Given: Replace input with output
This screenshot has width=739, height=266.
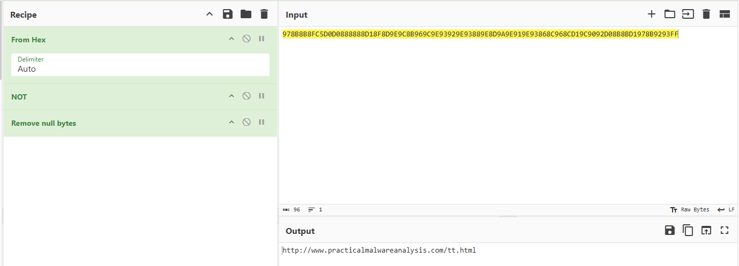Looking at the screenshot, I should (x=706, y=230).
